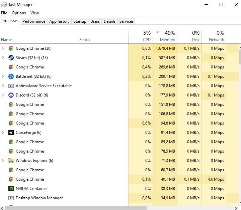Select the Desktop Window Manager process name
The height and width of the screenshot is (210, 241).
point(39,198)
